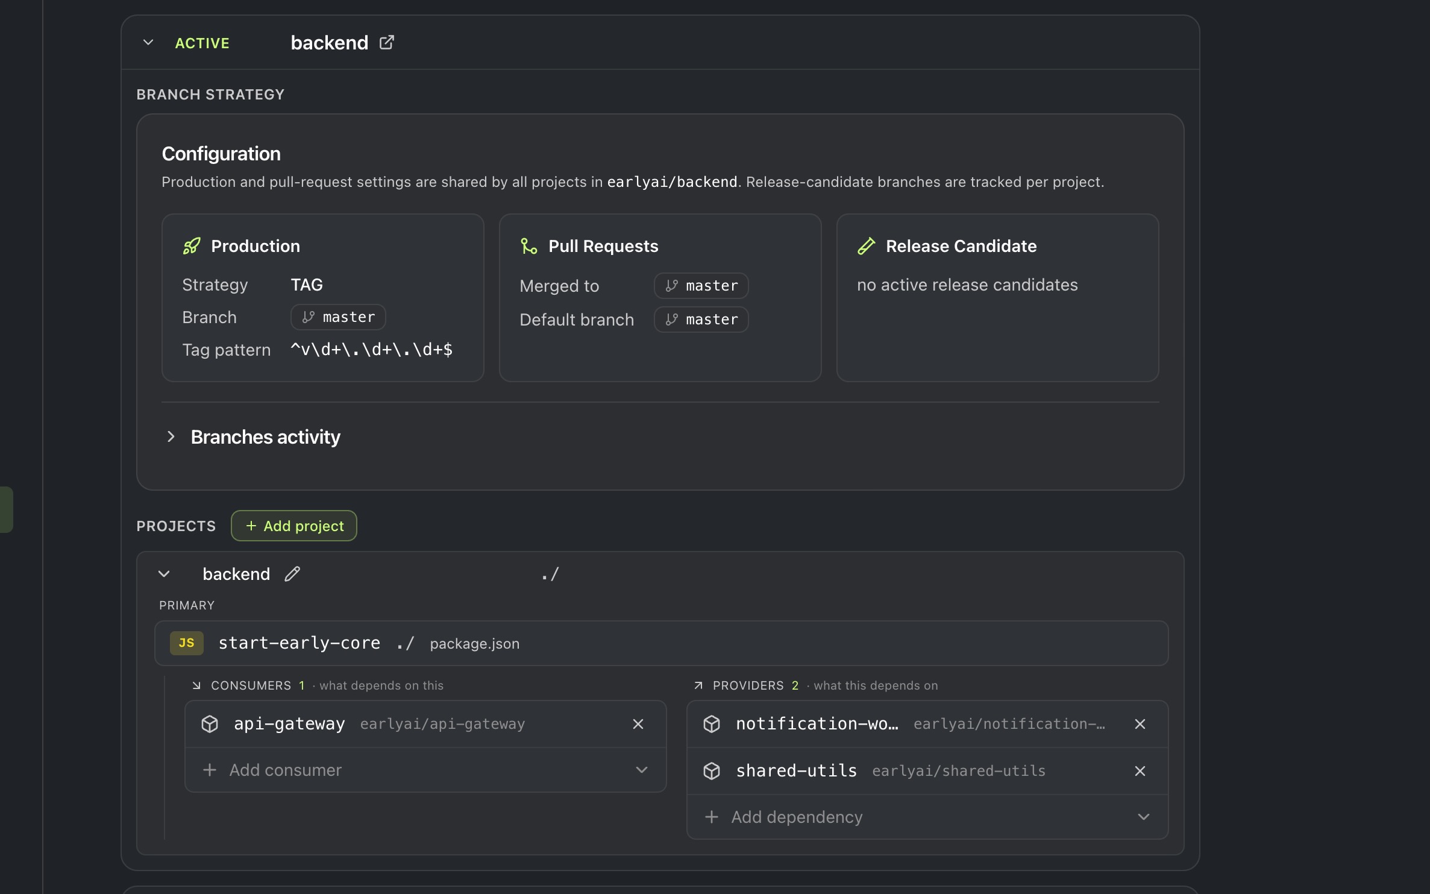Click the earlyai/api-gateway repository path
This screenshot has height=894, width=1430.
(443, 724)
